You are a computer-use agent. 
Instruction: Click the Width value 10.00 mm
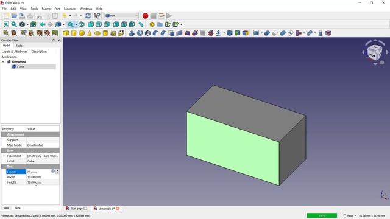point(34,177)
